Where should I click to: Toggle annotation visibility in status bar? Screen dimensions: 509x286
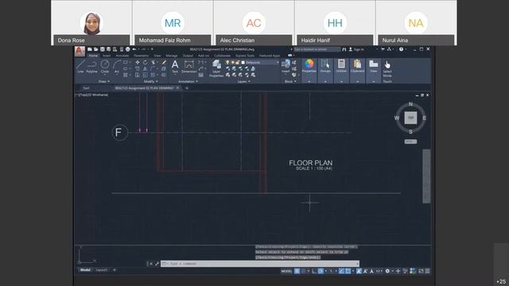tap(359, 271)
